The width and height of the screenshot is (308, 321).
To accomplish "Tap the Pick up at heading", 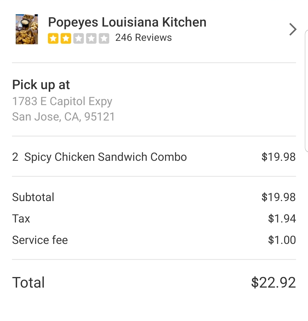I will point(41,85).
